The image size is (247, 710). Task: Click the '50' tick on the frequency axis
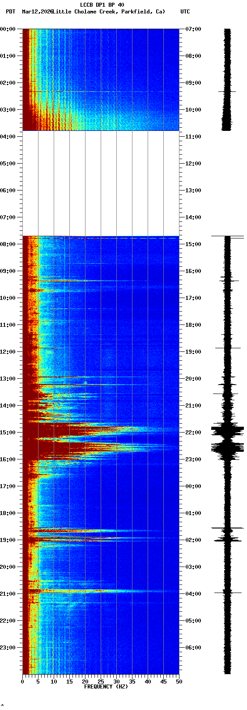click(179, 682)
